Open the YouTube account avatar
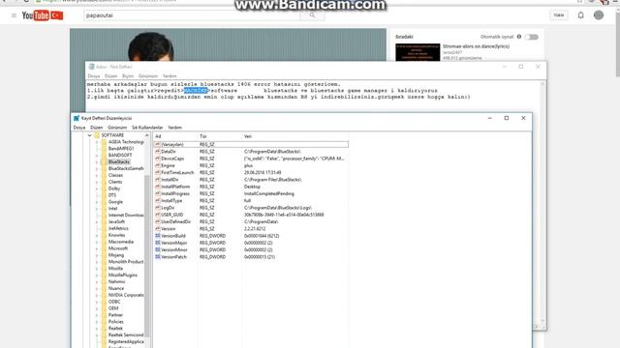 click(599, 15)
